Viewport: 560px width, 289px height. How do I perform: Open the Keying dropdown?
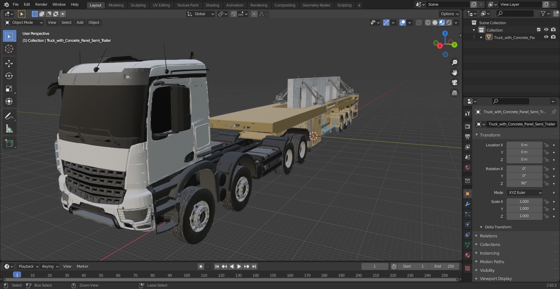(50, 266)
